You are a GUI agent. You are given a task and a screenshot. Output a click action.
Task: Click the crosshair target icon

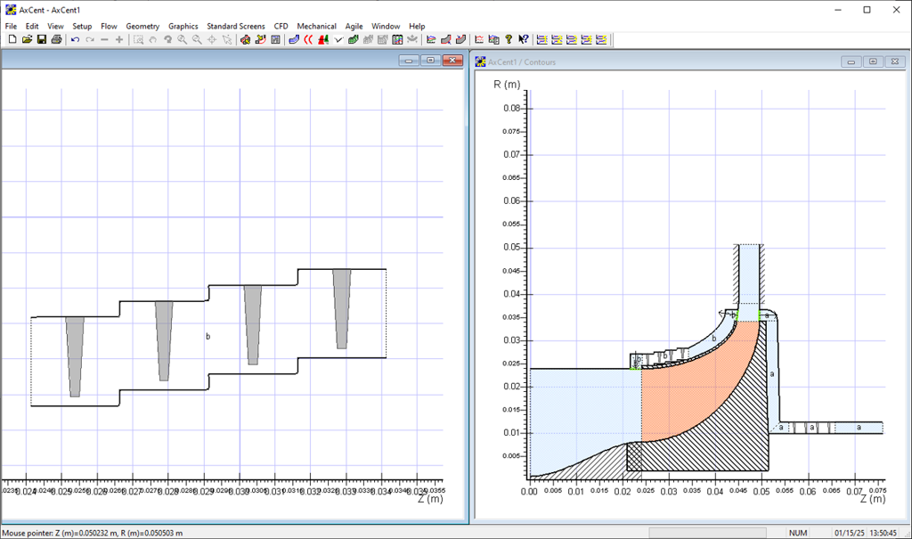(x=212, y=39)
